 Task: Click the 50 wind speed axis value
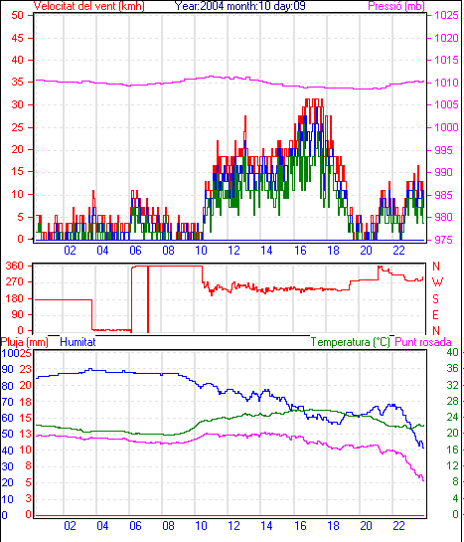[x=17, y=15]
